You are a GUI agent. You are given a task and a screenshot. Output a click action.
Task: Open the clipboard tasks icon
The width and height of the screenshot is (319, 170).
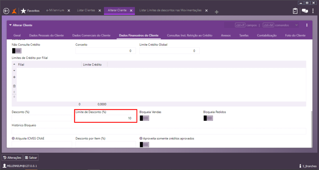[x=295, y=11]
